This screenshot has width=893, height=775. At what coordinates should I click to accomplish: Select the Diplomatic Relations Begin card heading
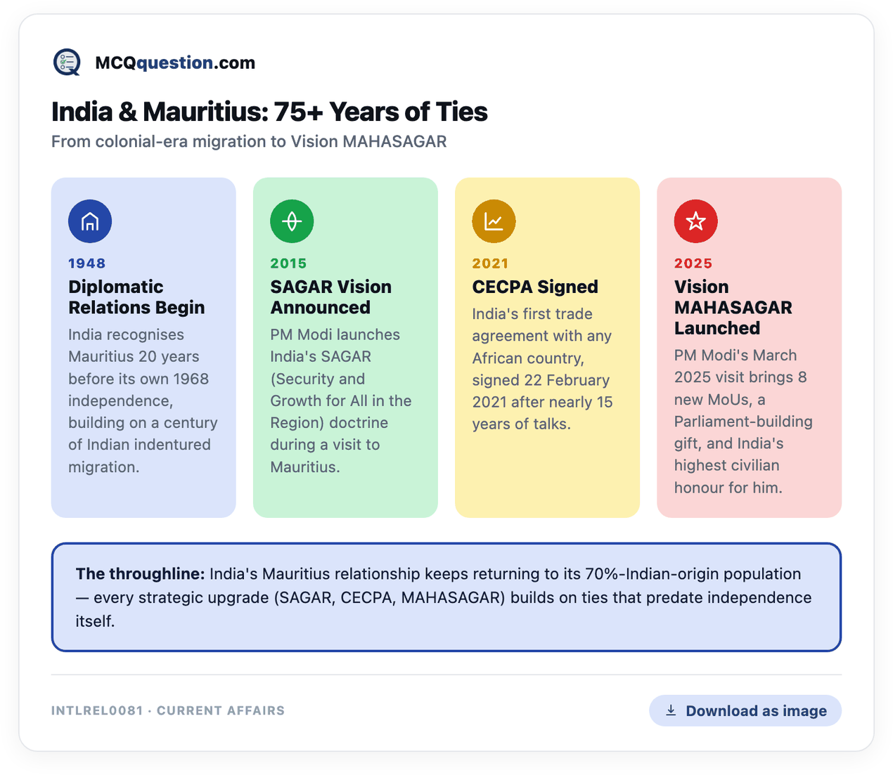[x=136, y=297]
